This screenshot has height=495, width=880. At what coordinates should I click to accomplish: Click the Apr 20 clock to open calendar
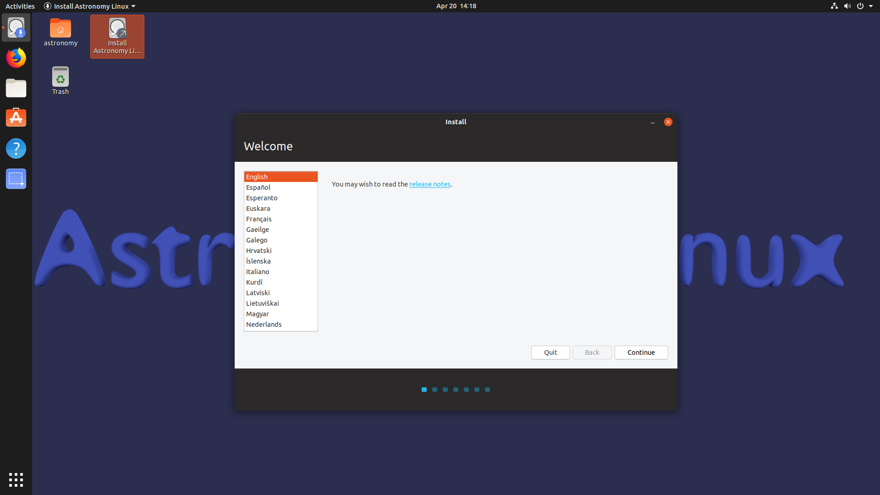[x=456, y=6]
